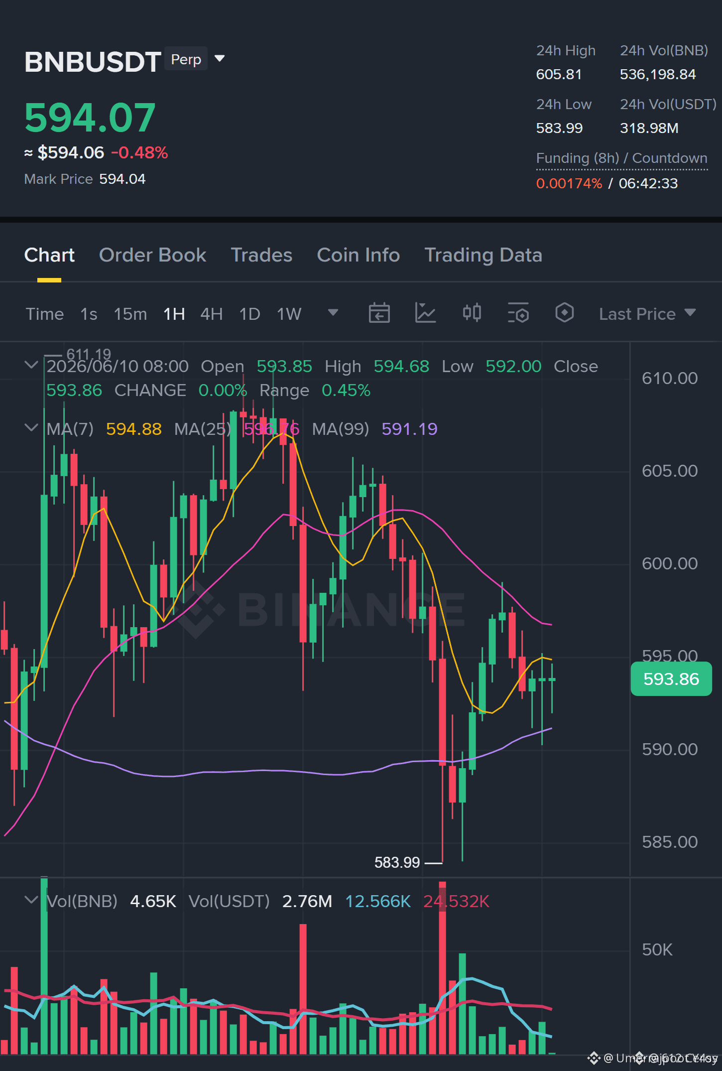Tap the 12.566K volume MA value
Viewport: 722px width, 1071px height.
coord(378,901)
